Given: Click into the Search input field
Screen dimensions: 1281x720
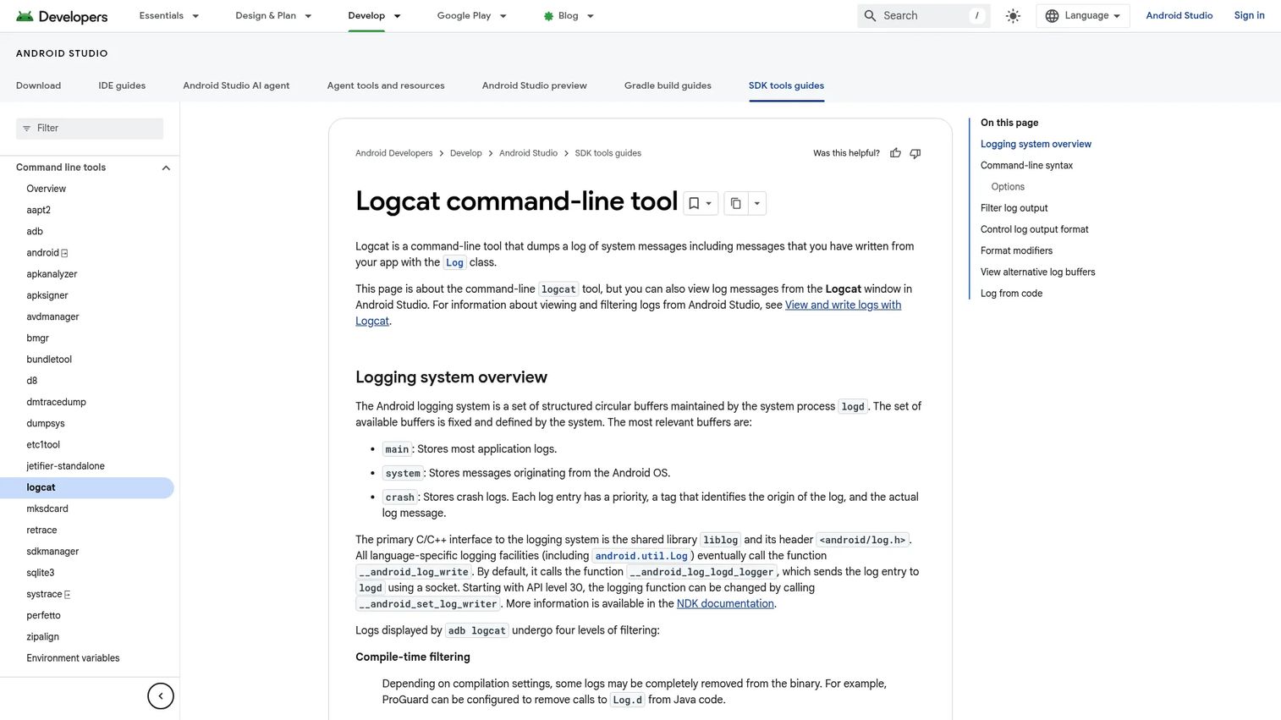Looking at the screenshot, I should click(924, 16).
